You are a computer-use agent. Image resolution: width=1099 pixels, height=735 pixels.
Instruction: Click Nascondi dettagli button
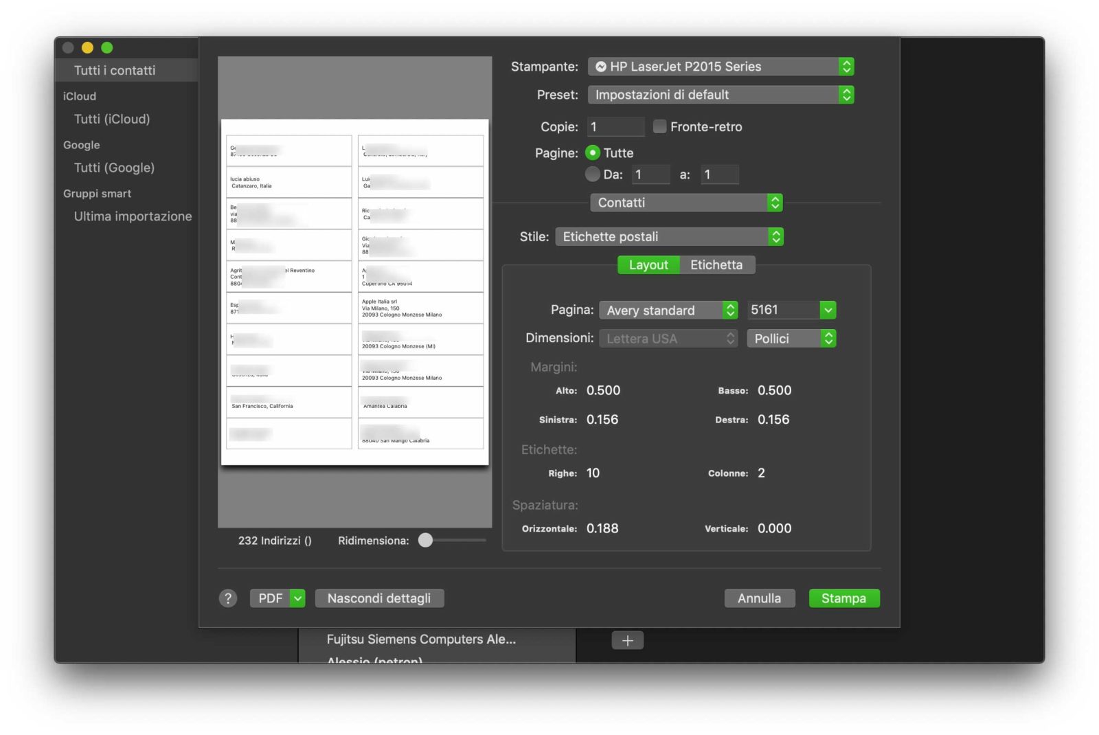click(x=379, y=598)
